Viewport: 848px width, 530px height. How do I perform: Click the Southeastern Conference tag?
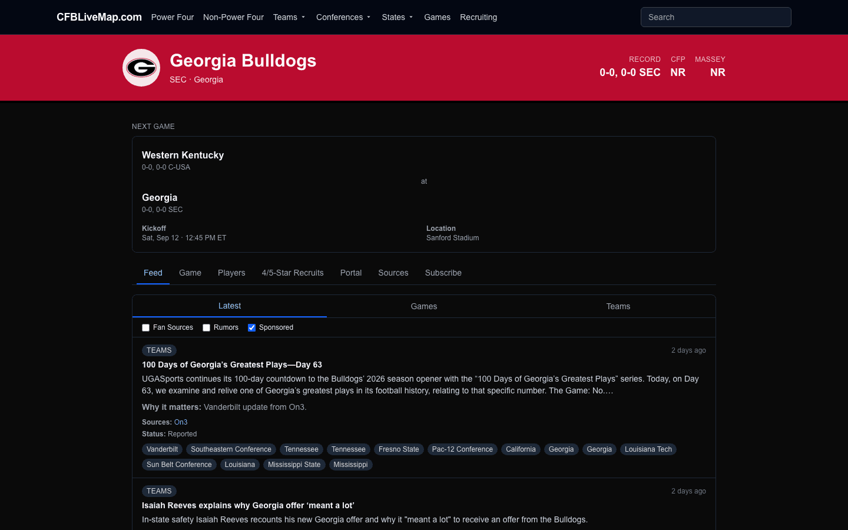point(231,449)
